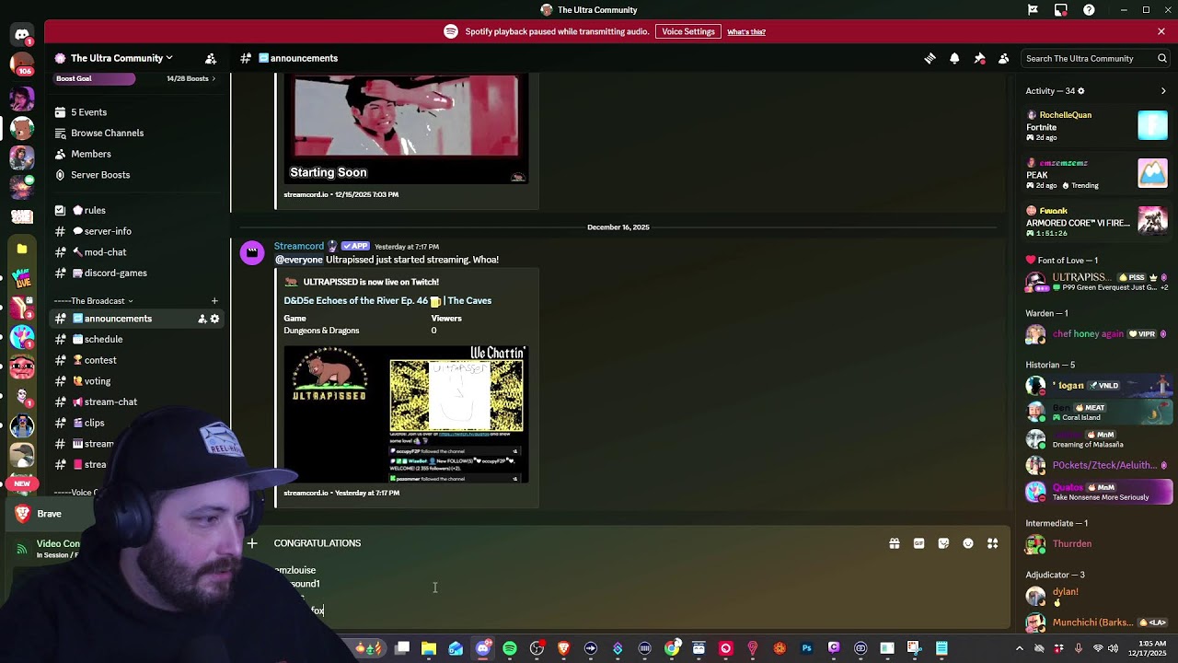Open the yellow server folder
Screen dimensions: 1178x663
coord(22,249)
